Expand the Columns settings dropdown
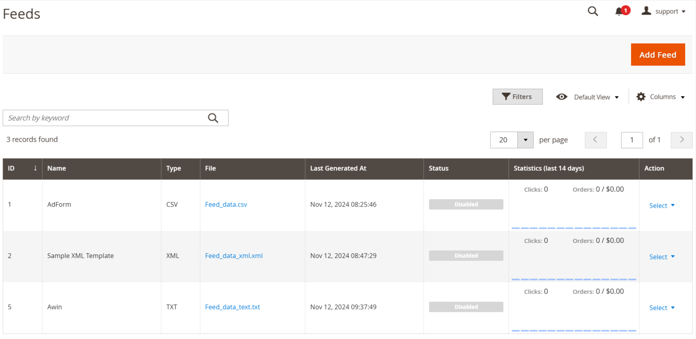Viewport: 696px width, 339px height. pos(661,97)
